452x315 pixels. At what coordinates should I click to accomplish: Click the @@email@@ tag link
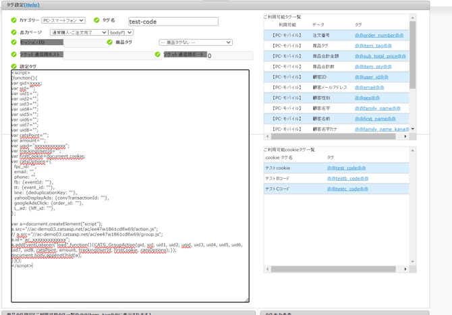369,87
